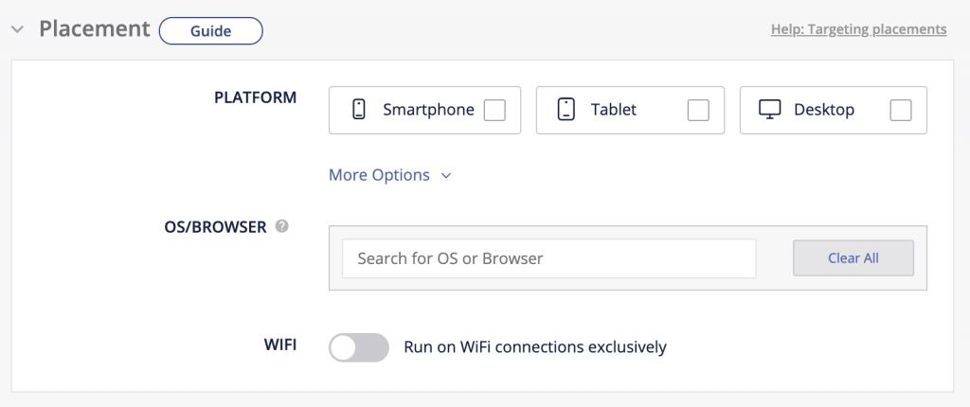Image resolution: width=970 pixels, height=407 pixels.
Task: Select the Tablet label text
Action: click(614, 110)
